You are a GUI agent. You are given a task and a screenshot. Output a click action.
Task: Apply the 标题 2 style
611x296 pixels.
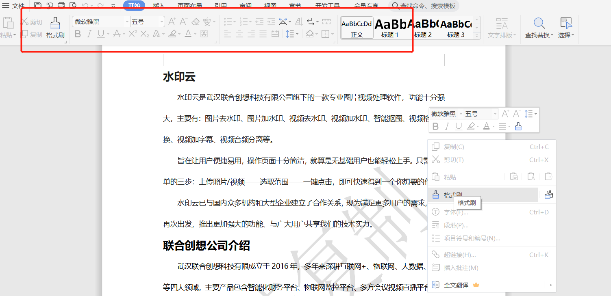click(x=423, y=28)
